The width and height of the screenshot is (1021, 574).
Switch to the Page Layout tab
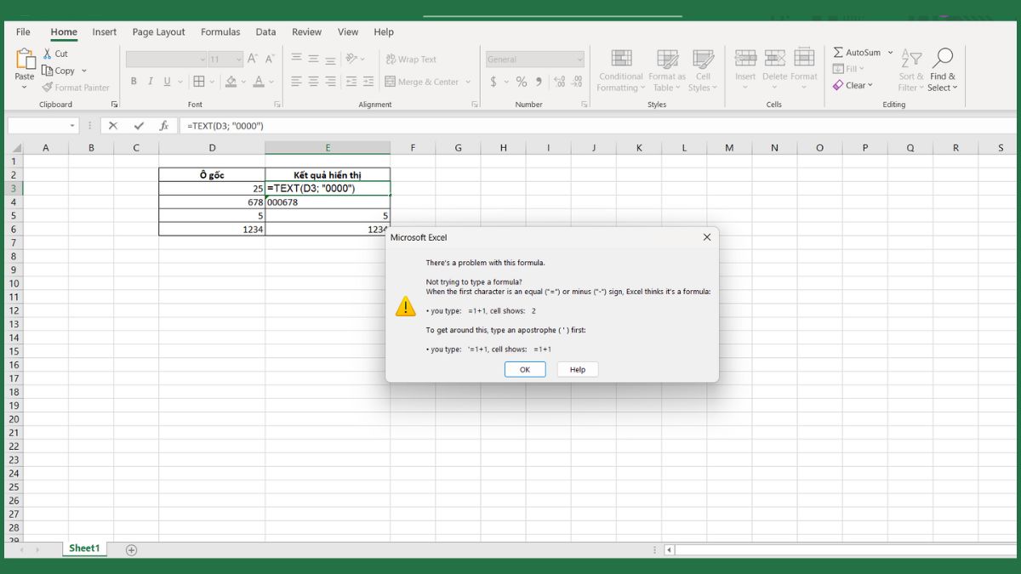(x=158, y=32)
